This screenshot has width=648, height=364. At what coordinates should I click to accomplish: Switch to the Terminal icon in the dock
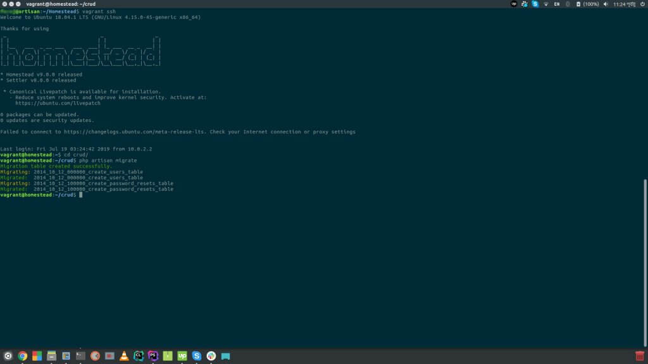(80, 356)
